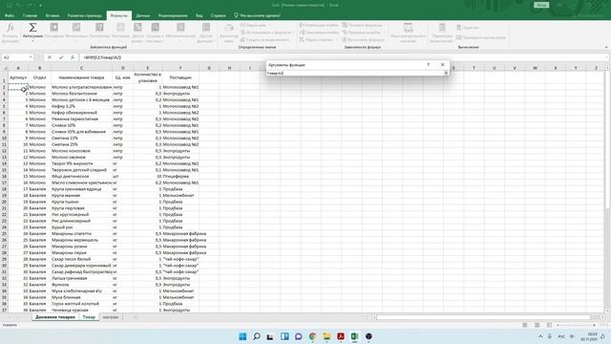This screenshot has width=611, height=344.
Task: Open Chrome from the taskbar
Action: [x=312, y=336]
